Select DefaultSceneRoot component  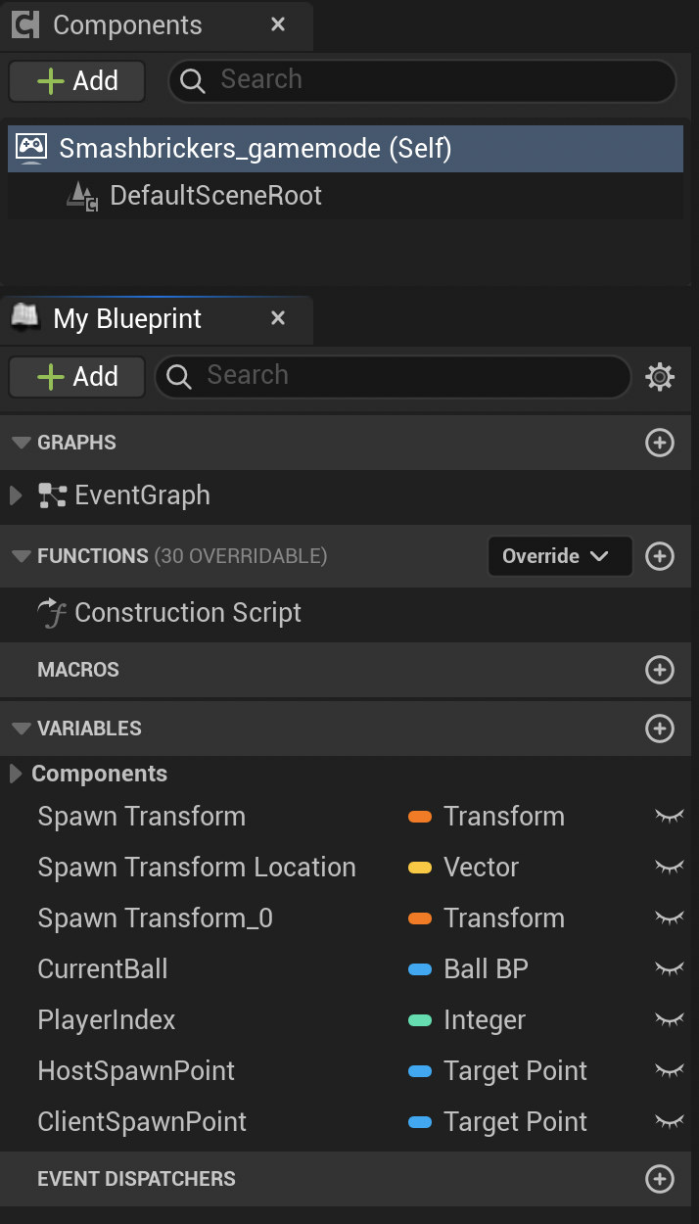346,196
